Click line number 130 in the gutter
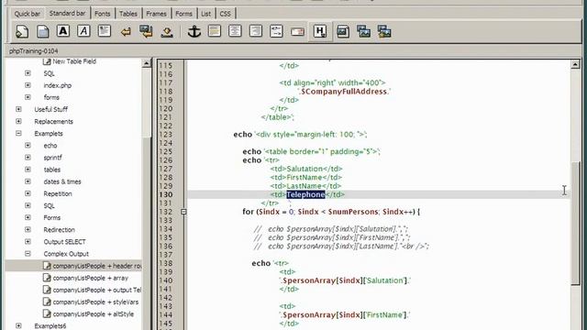Screen dimensions: 587x330 tap(166, 194)
